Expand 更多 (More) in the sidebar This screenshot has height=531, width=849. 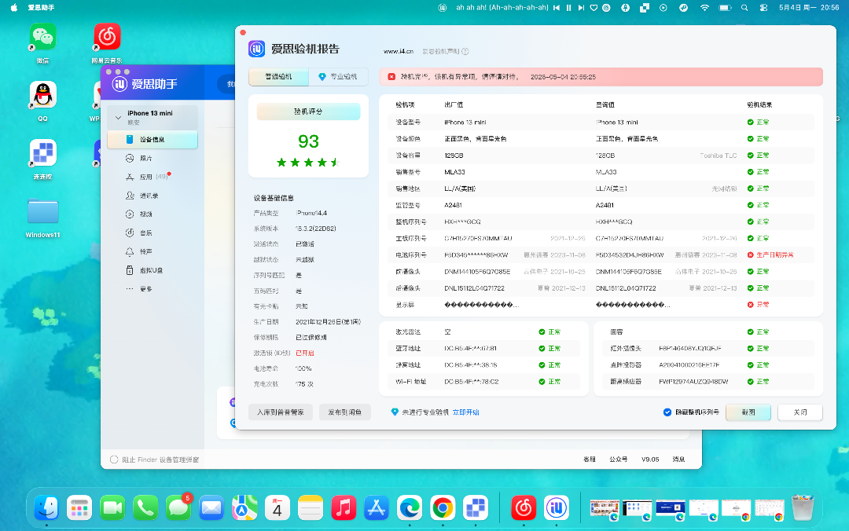tap(145, 288)
